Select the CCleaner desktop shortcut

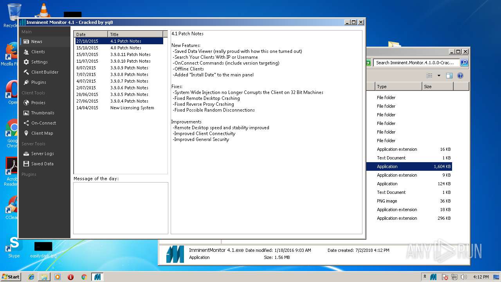12,208
